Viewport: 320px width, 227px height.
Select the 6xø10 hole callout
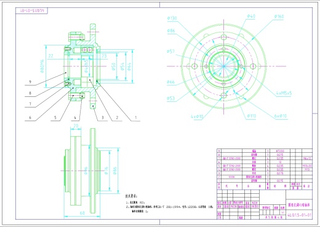tap(281, 116)
